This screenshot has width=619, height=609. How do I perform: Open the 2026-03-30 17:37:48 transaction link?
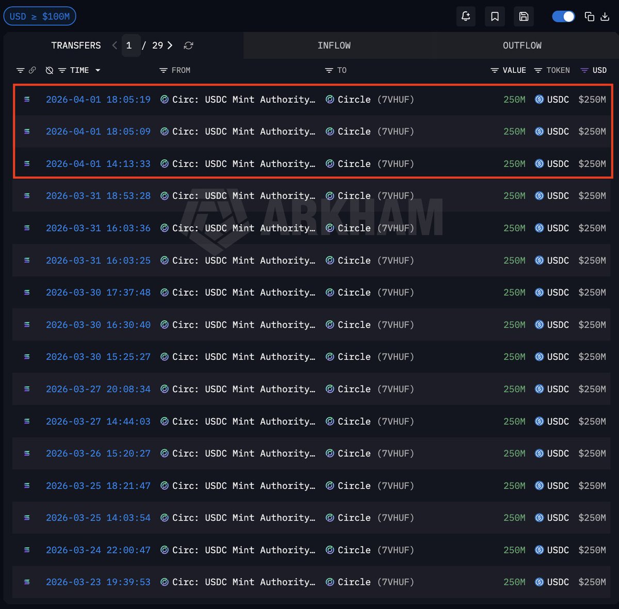click(x=98, y=293)
